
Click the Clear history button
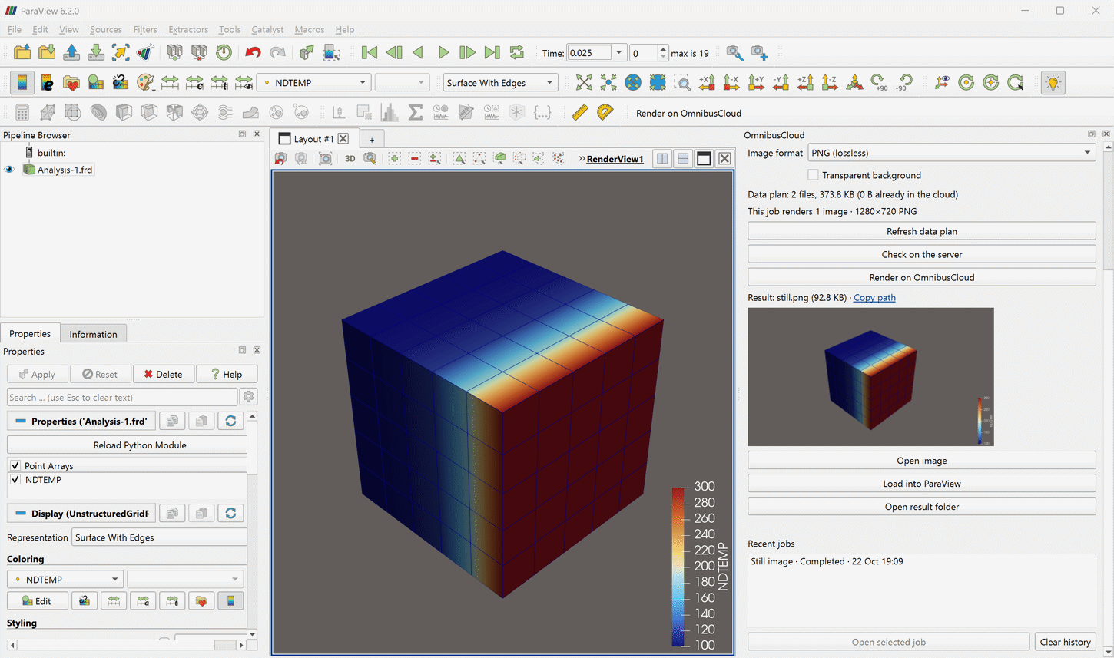[x=1065, y=642]
